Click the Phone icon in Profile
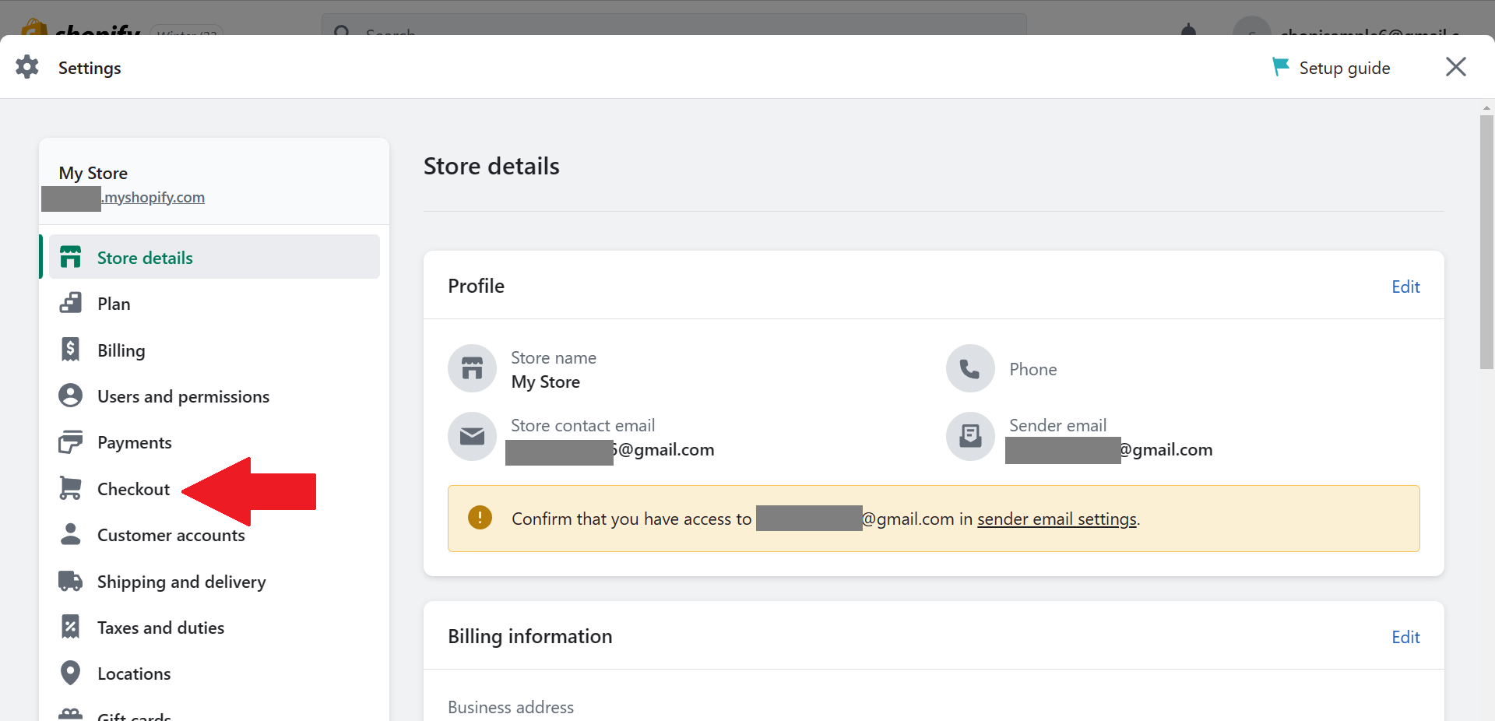Image resolution: width=1495 pixels, height=721 pixels. (970, 368)
